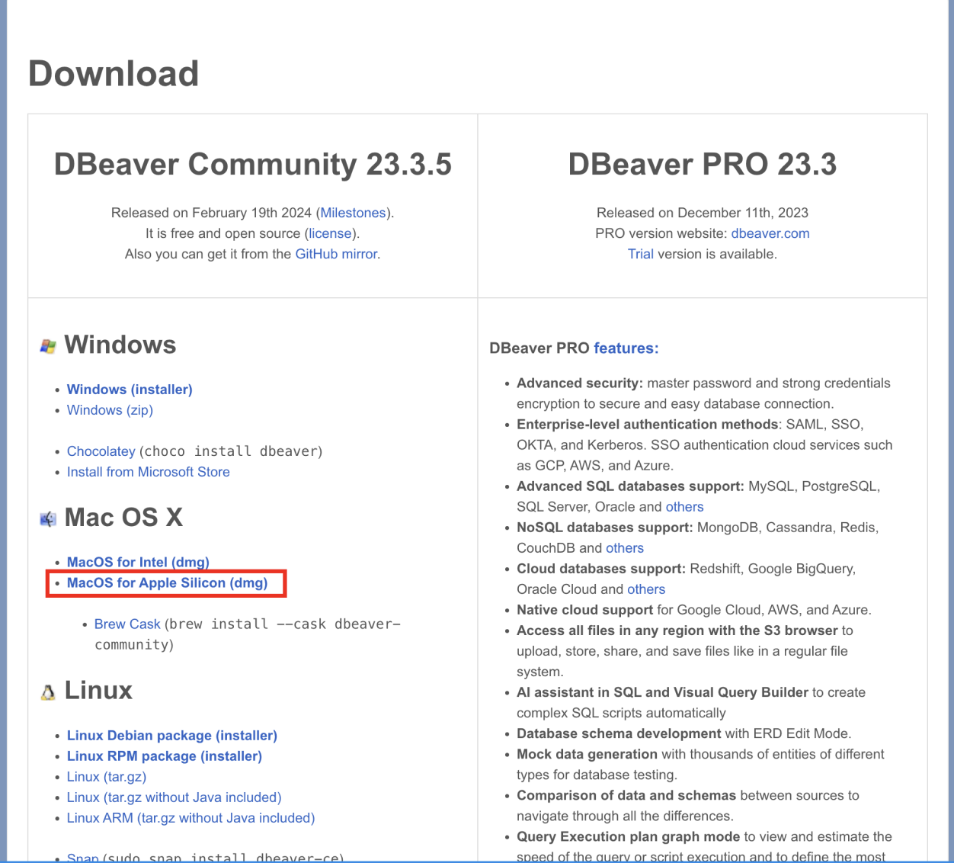Click 'Released on December 11th, 2023' text
The image size is (954, 863).
point(703,213)
